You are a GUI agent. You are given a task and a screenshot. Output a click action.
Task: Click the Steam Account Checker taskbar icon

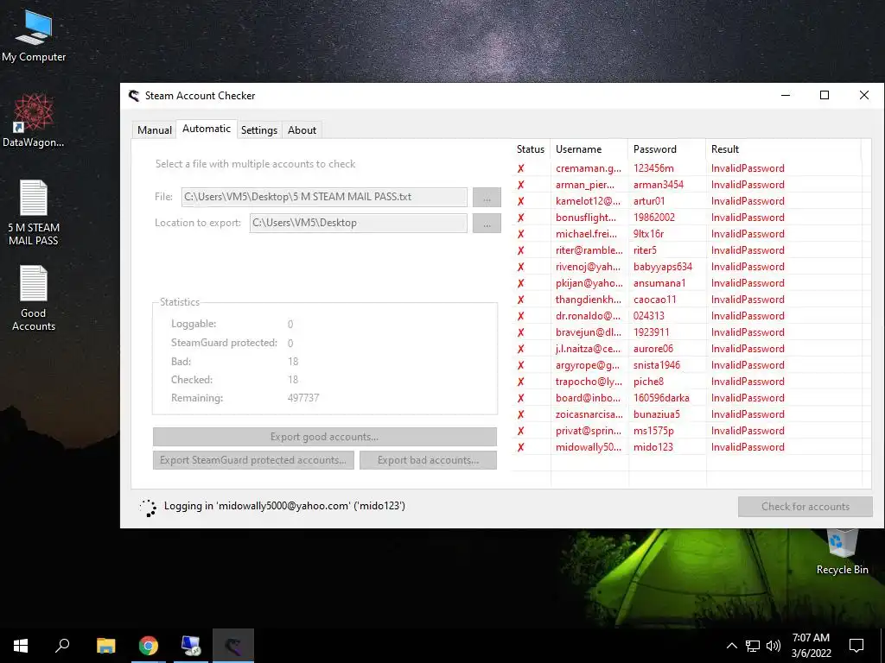coord(233,646)
